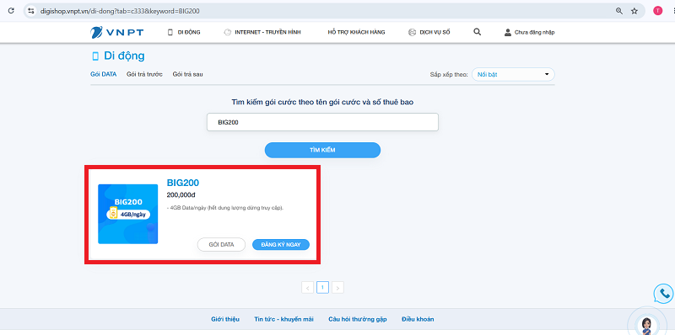Focus the BIG200 search input field
The height and width of the screenshot is (335, 675).
322,122
